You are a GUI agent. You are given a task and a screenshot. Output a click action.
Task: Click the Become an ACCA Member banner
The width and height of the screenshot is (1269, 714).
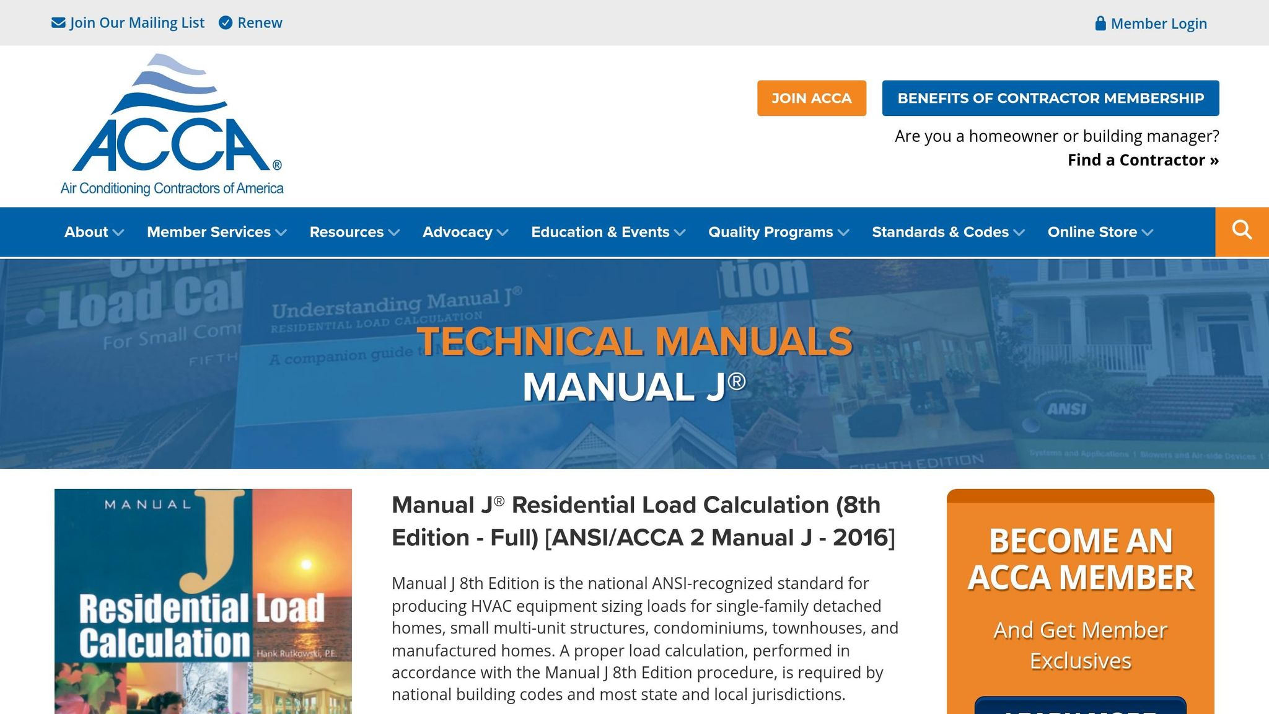point(1081,601)
